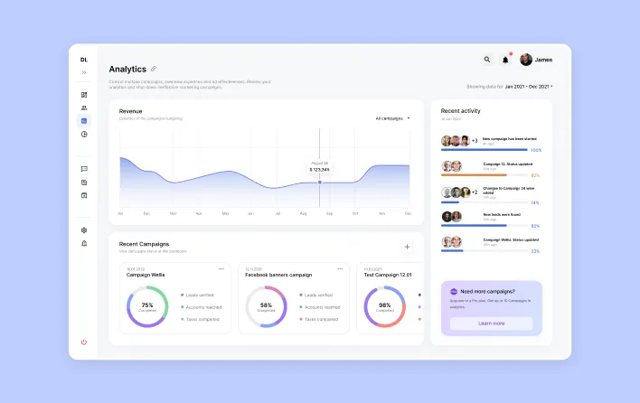This screenshot has width=640, height=403.
Task: Click the Recent activity heading
Action: click(x=460, y=111)
